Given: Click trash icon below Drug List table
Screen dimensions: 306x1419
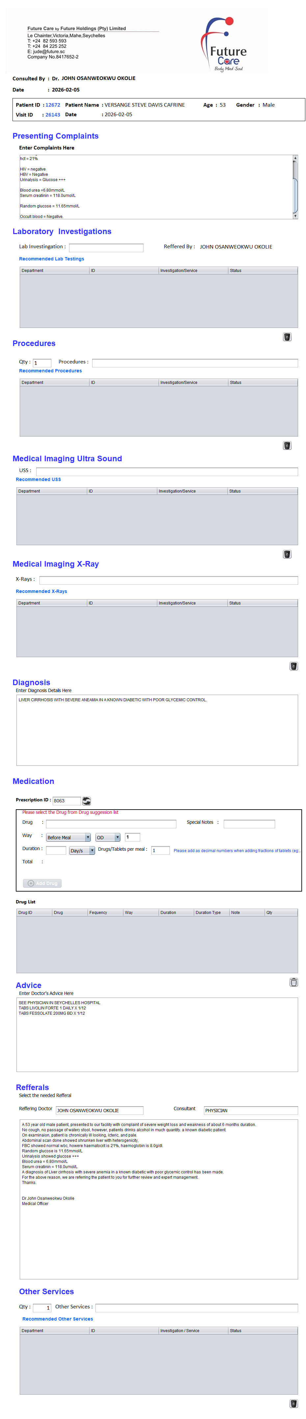Looking at the screenshot, I should click(293, 982).
